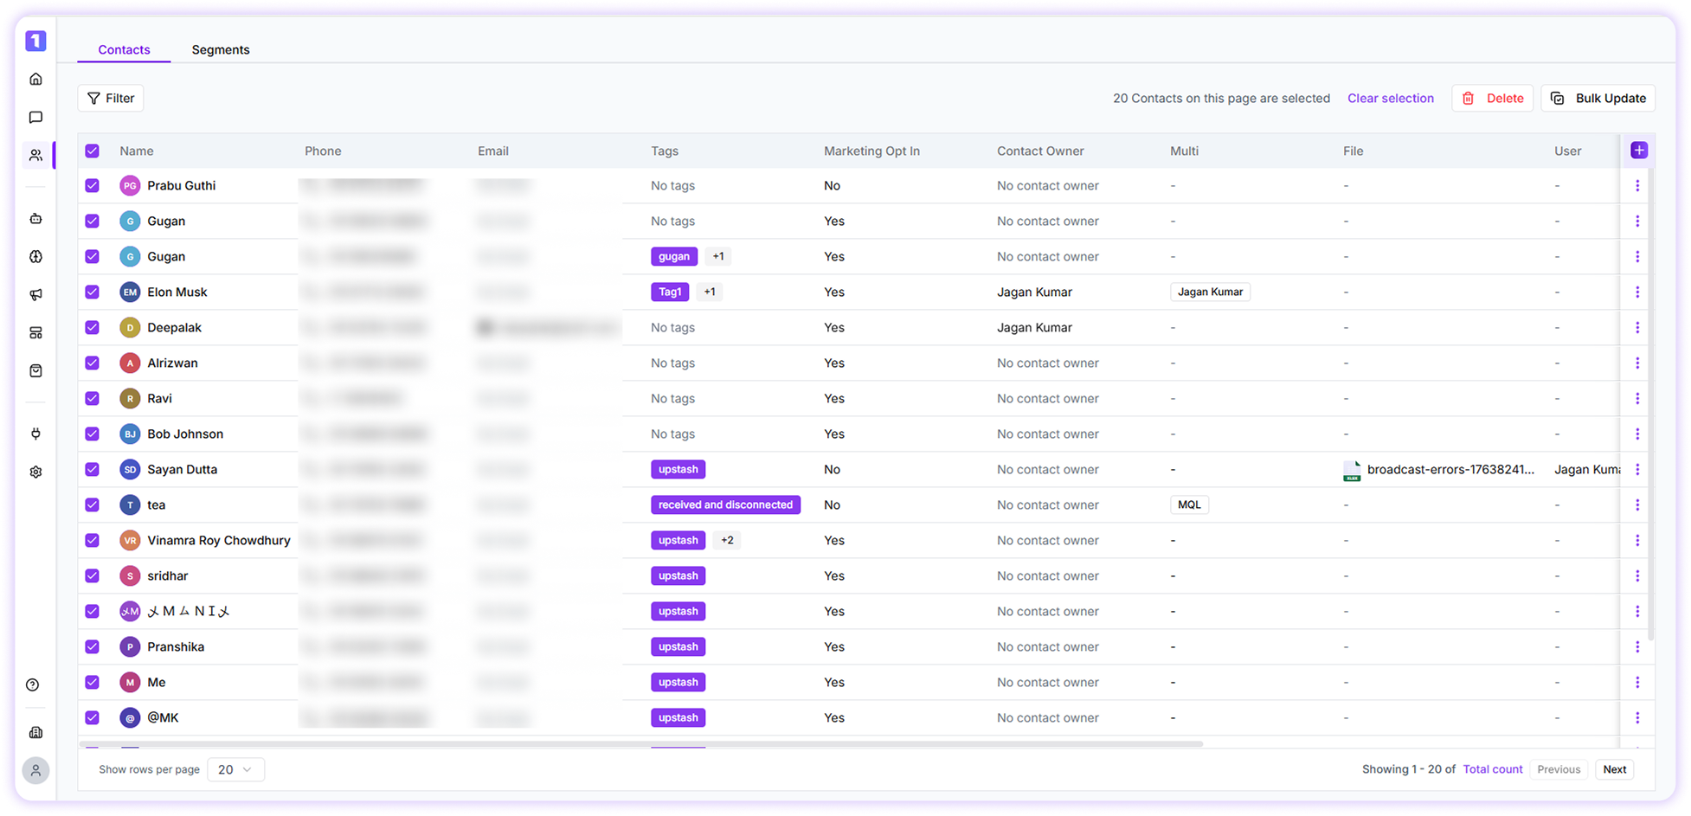Click the purple logo at top of sidebar
The height and width of the screenshot is (816, 1691).
pyautogui.click(x=35, y=41)
